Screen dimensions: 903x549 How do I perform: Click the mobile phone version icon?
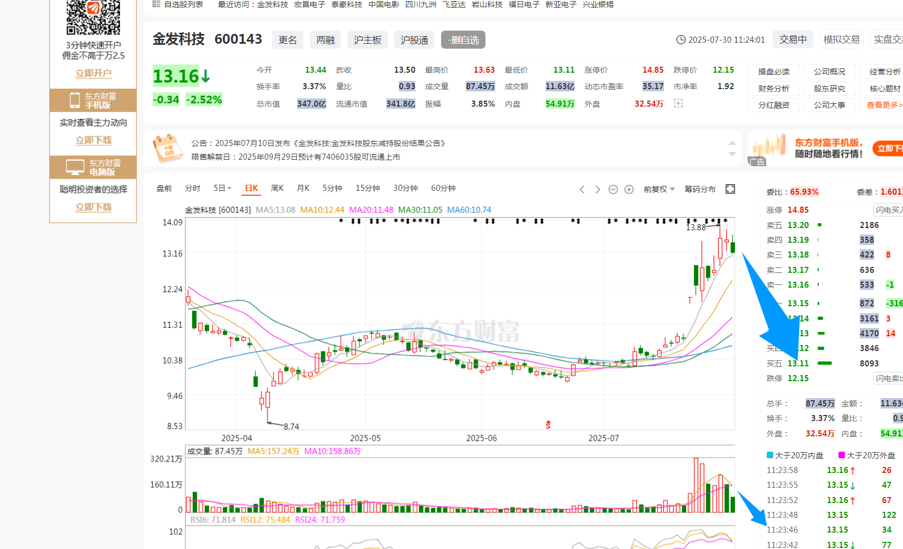[x=75, y=100]
